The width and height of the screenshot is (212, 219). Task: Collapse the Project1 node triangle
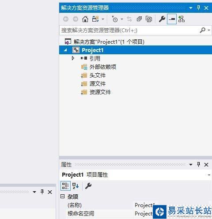click(x=65, y=50)
